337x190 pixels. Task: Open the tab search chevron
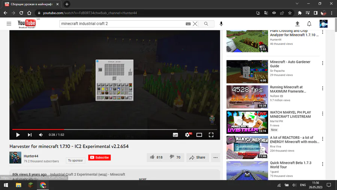click(297, 3)
